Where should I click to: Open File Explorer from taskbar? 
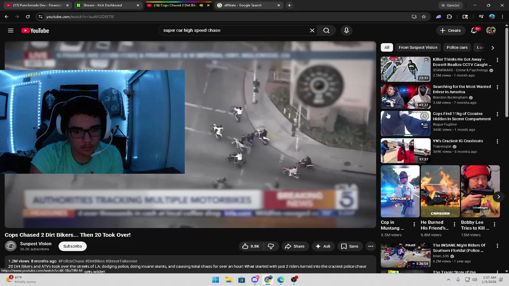click(229, 280)
